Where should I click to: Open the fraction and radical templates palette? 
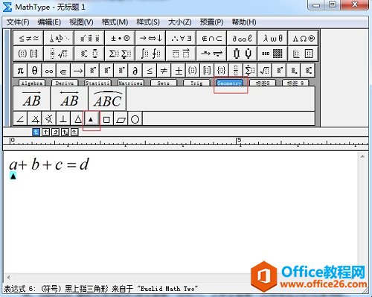pyautogui.click(x=59, y=54)
